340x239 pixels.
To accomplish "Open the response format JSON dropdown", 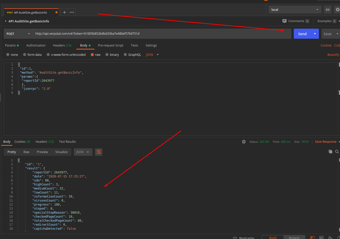I will pyautogui.click(x=83, y=152).
